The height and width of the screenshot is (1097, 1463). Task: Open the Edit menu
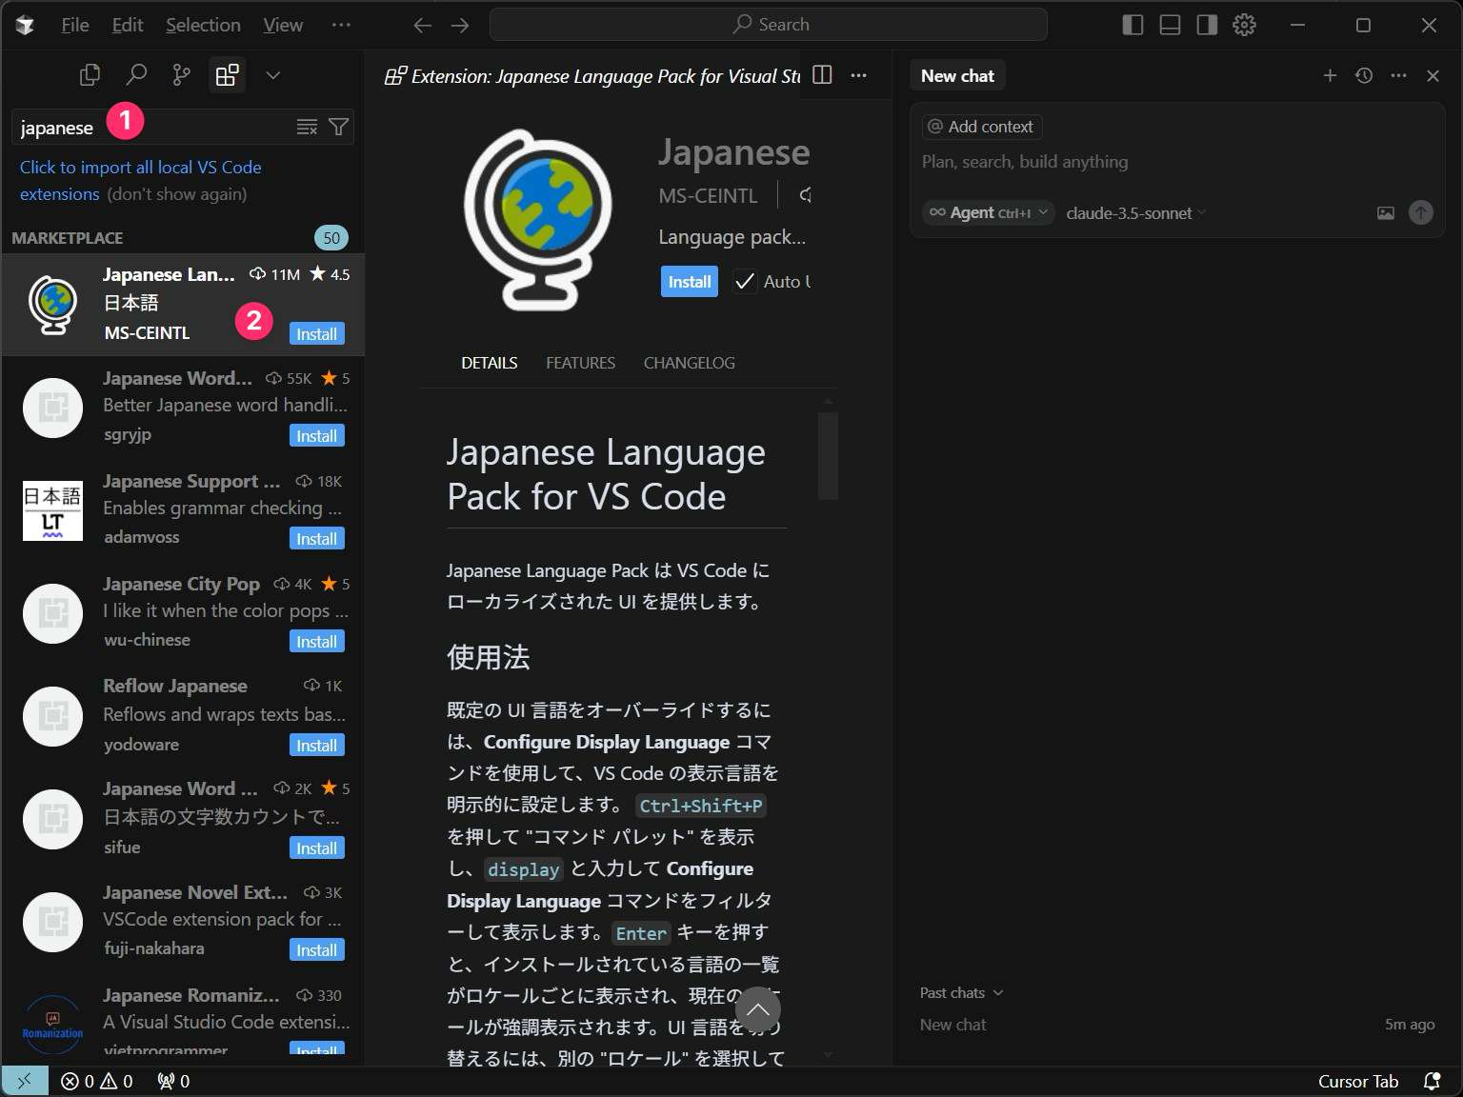click(x=128, y=25)
